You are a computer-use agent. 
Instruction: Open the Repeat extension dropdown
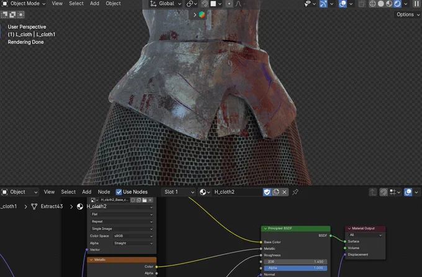click(x=122, y=222)
